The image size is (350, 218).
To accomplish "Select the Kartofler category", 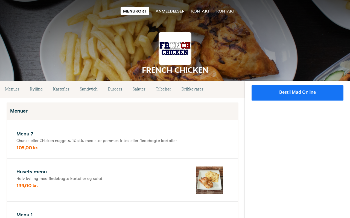I will (x=61, y=89).
